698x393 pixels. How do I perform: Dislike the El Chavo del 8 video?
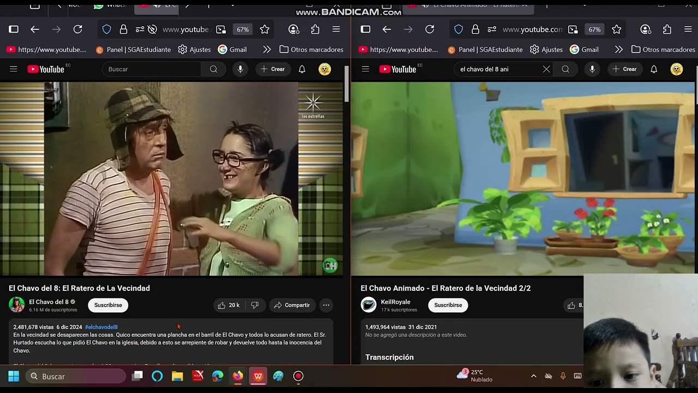coord(255,305)
